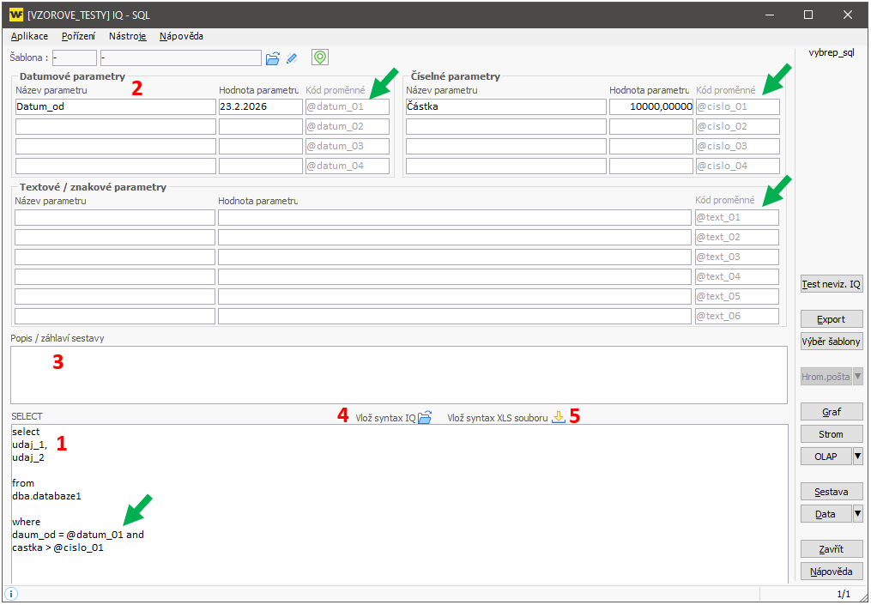Open the Hrom.pošta dropdown arrow

(857, 377)
